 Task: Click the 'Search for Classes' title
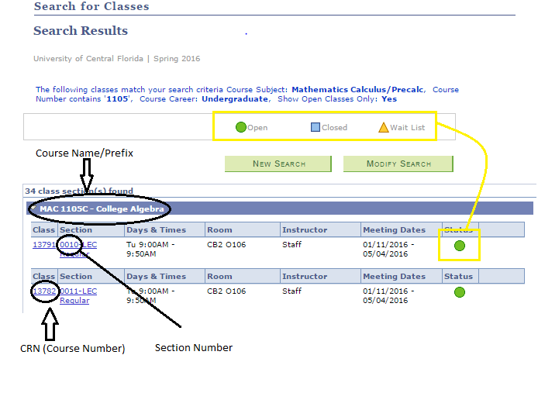pos(91,6)
